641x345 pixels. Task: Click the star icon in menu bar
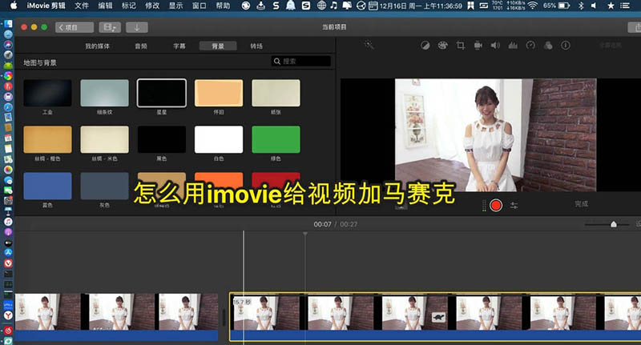(611, 6)
